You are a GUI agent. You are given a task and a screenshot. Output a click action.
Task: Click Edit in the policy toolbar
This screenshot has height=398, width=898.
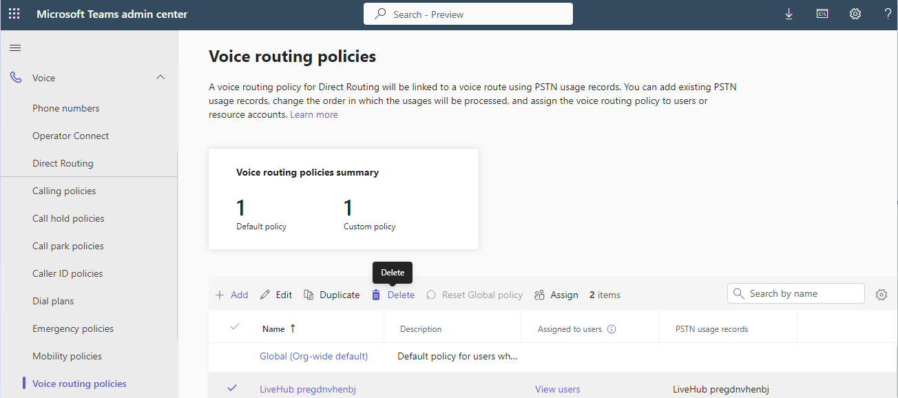coord(276,295)
